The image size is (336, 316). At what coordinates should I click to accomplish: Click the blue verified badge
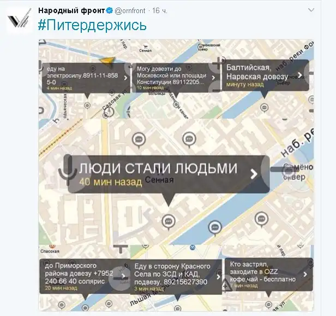click(109, 11)
